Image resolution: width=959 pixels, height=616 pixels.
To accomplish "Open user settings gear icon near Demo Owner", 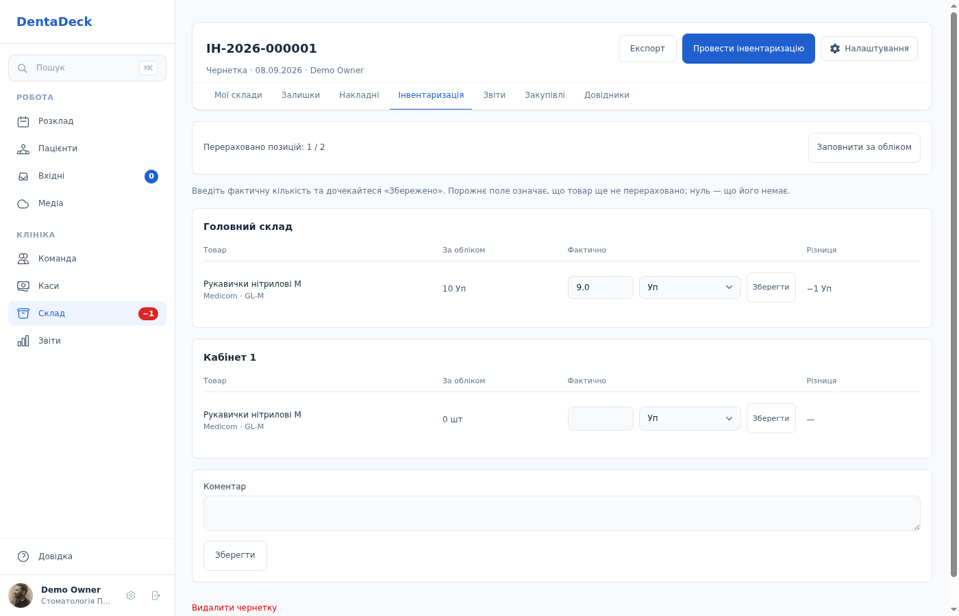I will click(131, 595).
